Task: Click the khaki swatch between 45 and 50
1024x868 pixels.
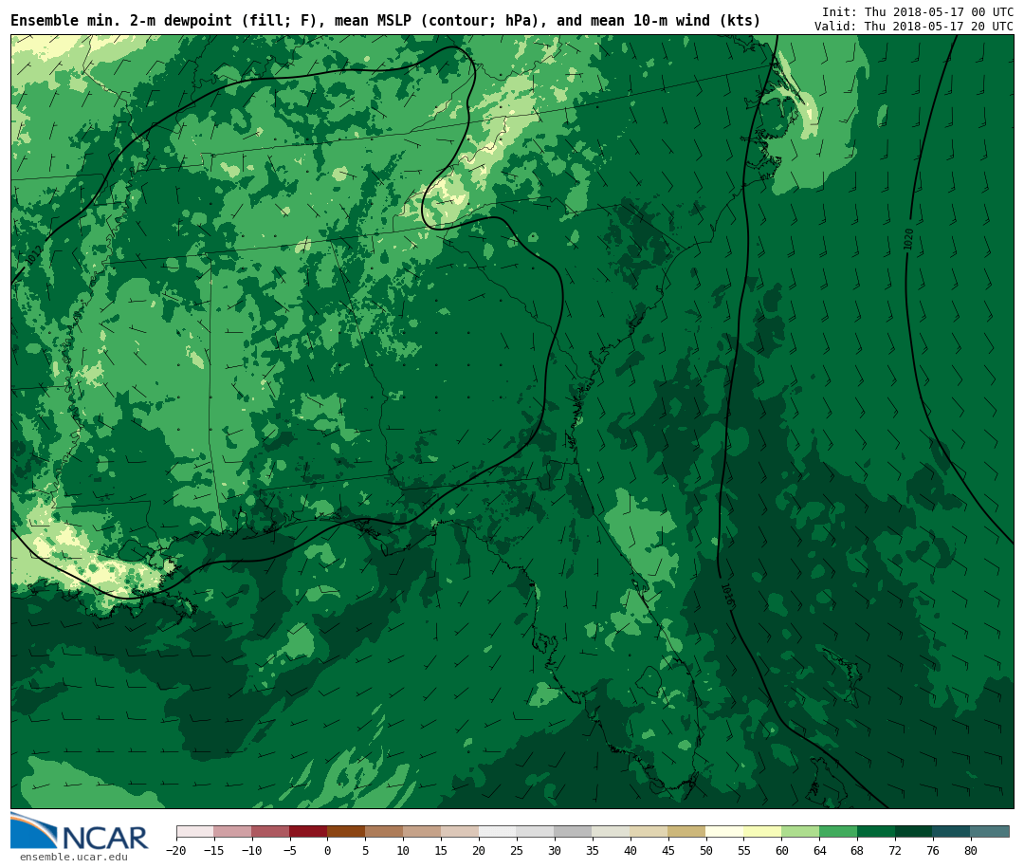Action: [687, 831]
